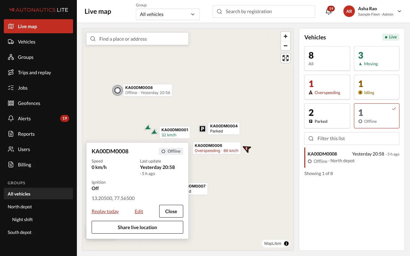Filter vehicles by Parked status

tap(327, 116)
